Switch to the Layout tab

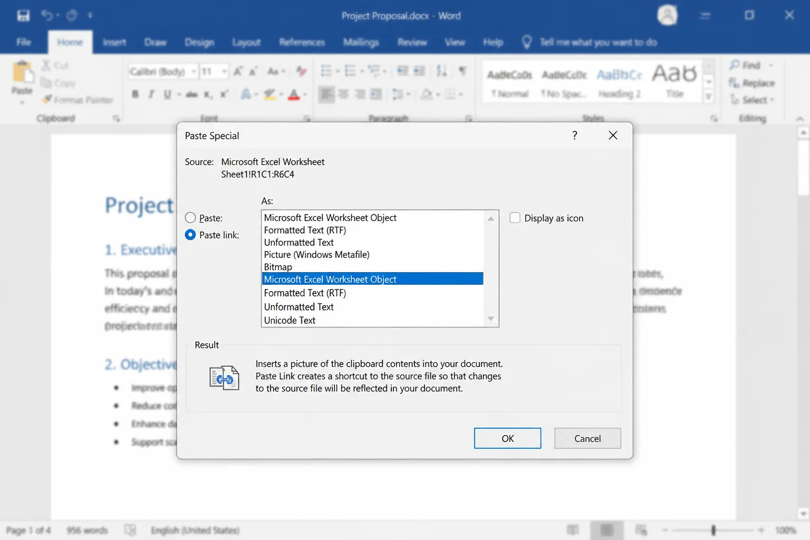coord(246,42)
